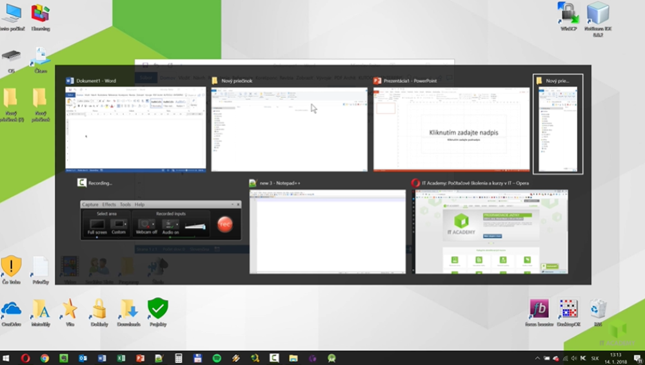Open the Effects menu in recorder
The height and width of the screenshot is (365, 645).
(x=109, y=205)
